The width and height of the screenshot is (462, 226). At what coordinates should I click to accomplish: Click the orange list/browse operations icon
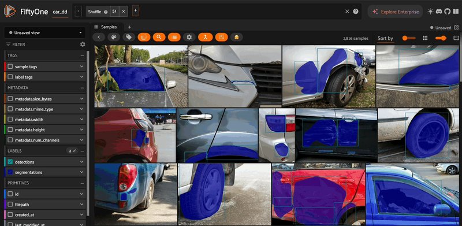(174, 37)
